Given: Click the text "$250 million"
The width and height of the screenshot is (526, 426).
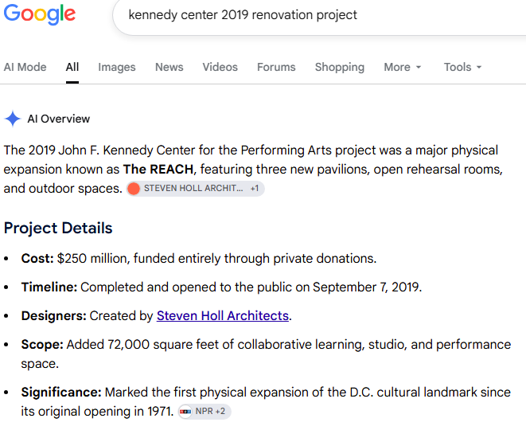Looking at the screenshot, I should [92, 259].
